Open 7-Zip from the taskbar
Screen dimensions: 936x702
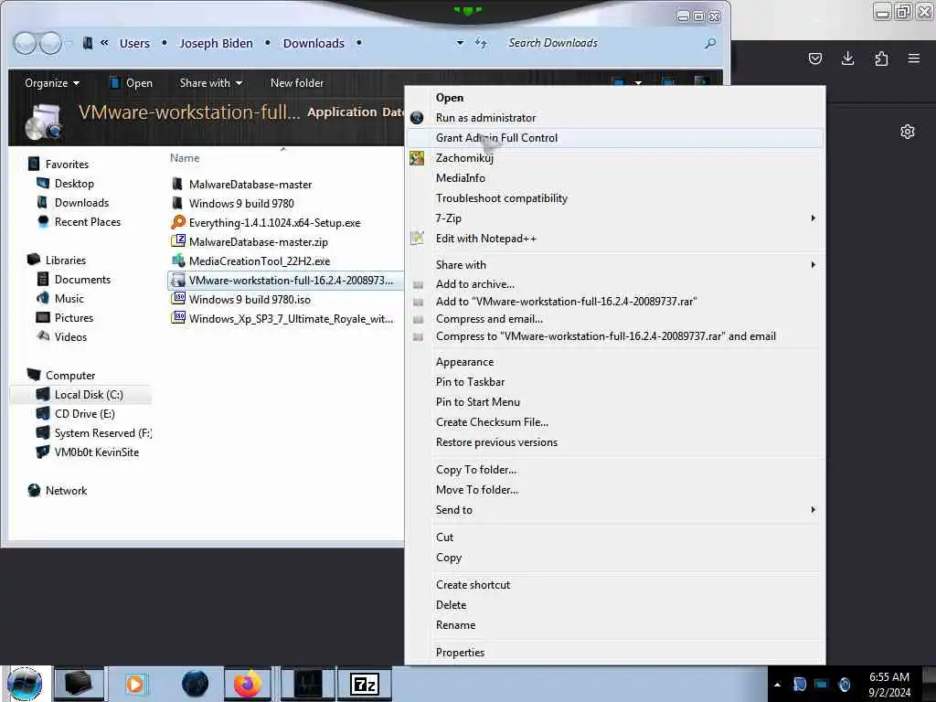(x=364, y=684)
